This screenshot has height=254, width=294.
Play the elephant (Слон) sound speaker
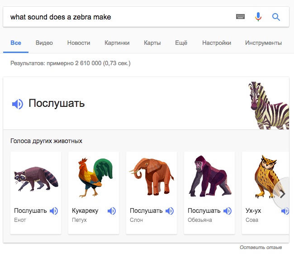(x=170, y=211)
